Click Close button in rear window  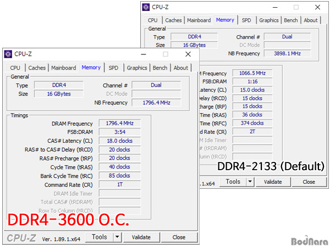pos(309,182)
